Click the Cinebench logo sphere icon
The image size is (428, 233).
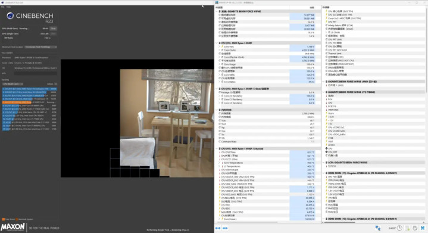coord(10,16)
